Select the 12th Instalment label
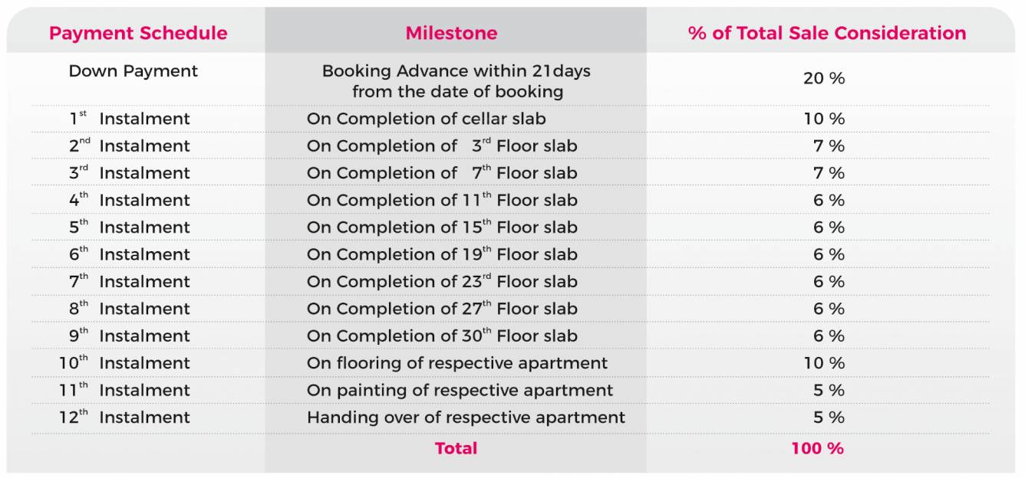Viewport: 1025px width, 478px height. coord(125,417)
